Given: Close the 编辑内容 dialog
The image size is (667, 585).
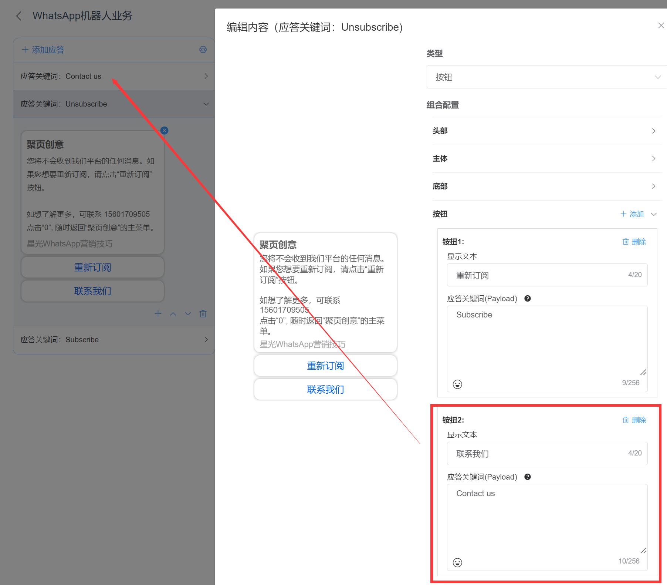Looking at the screenshot, I should (661, 26).
